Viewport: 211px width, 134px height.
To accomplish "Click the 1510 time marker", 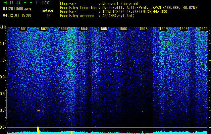I will tap(204, 29).
